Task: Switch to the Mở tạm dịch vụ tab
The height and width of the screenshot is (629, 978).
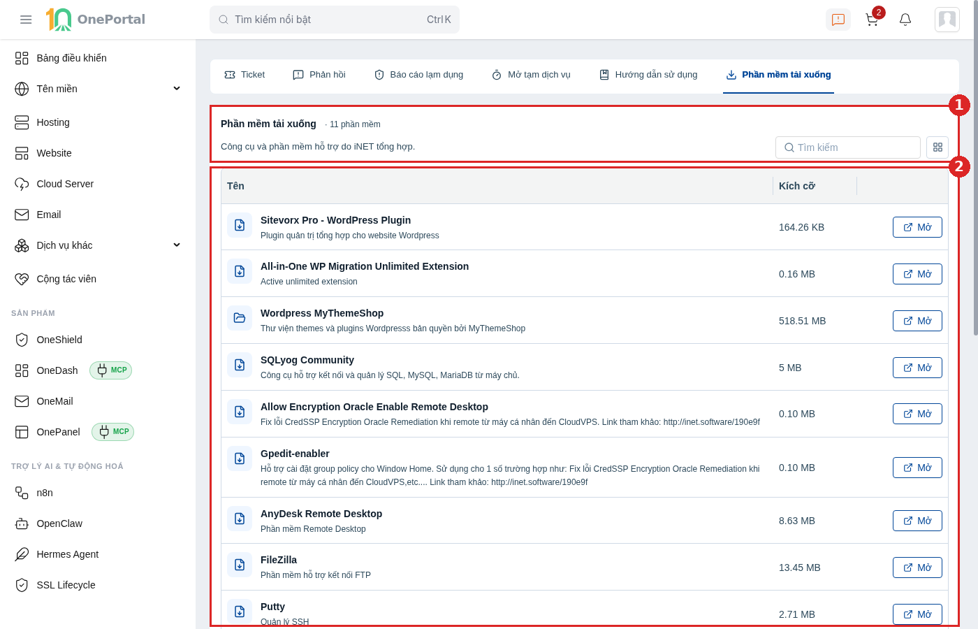Action: [532, 75]
